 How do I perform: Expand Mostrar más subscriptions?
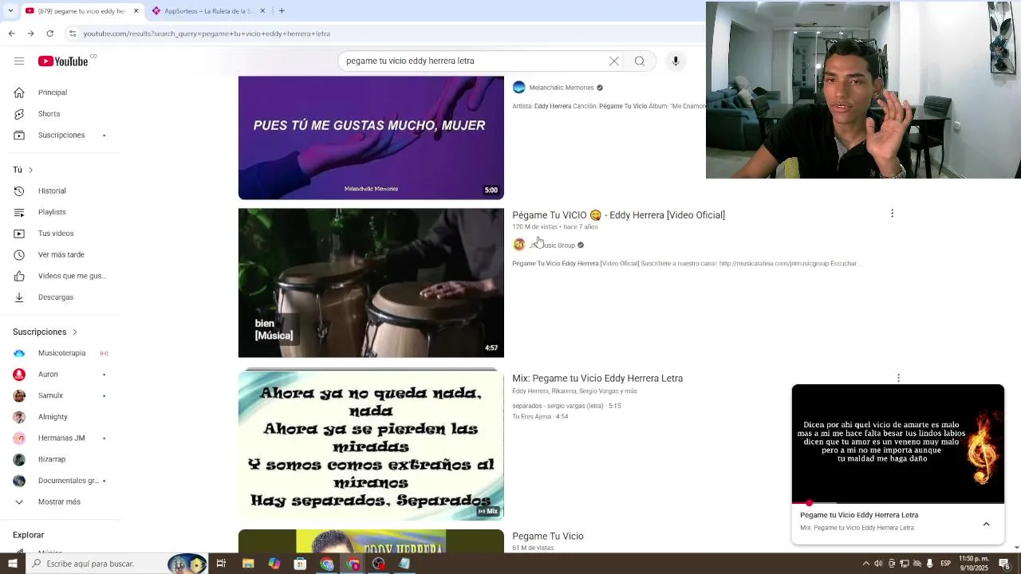click(61, 502)
